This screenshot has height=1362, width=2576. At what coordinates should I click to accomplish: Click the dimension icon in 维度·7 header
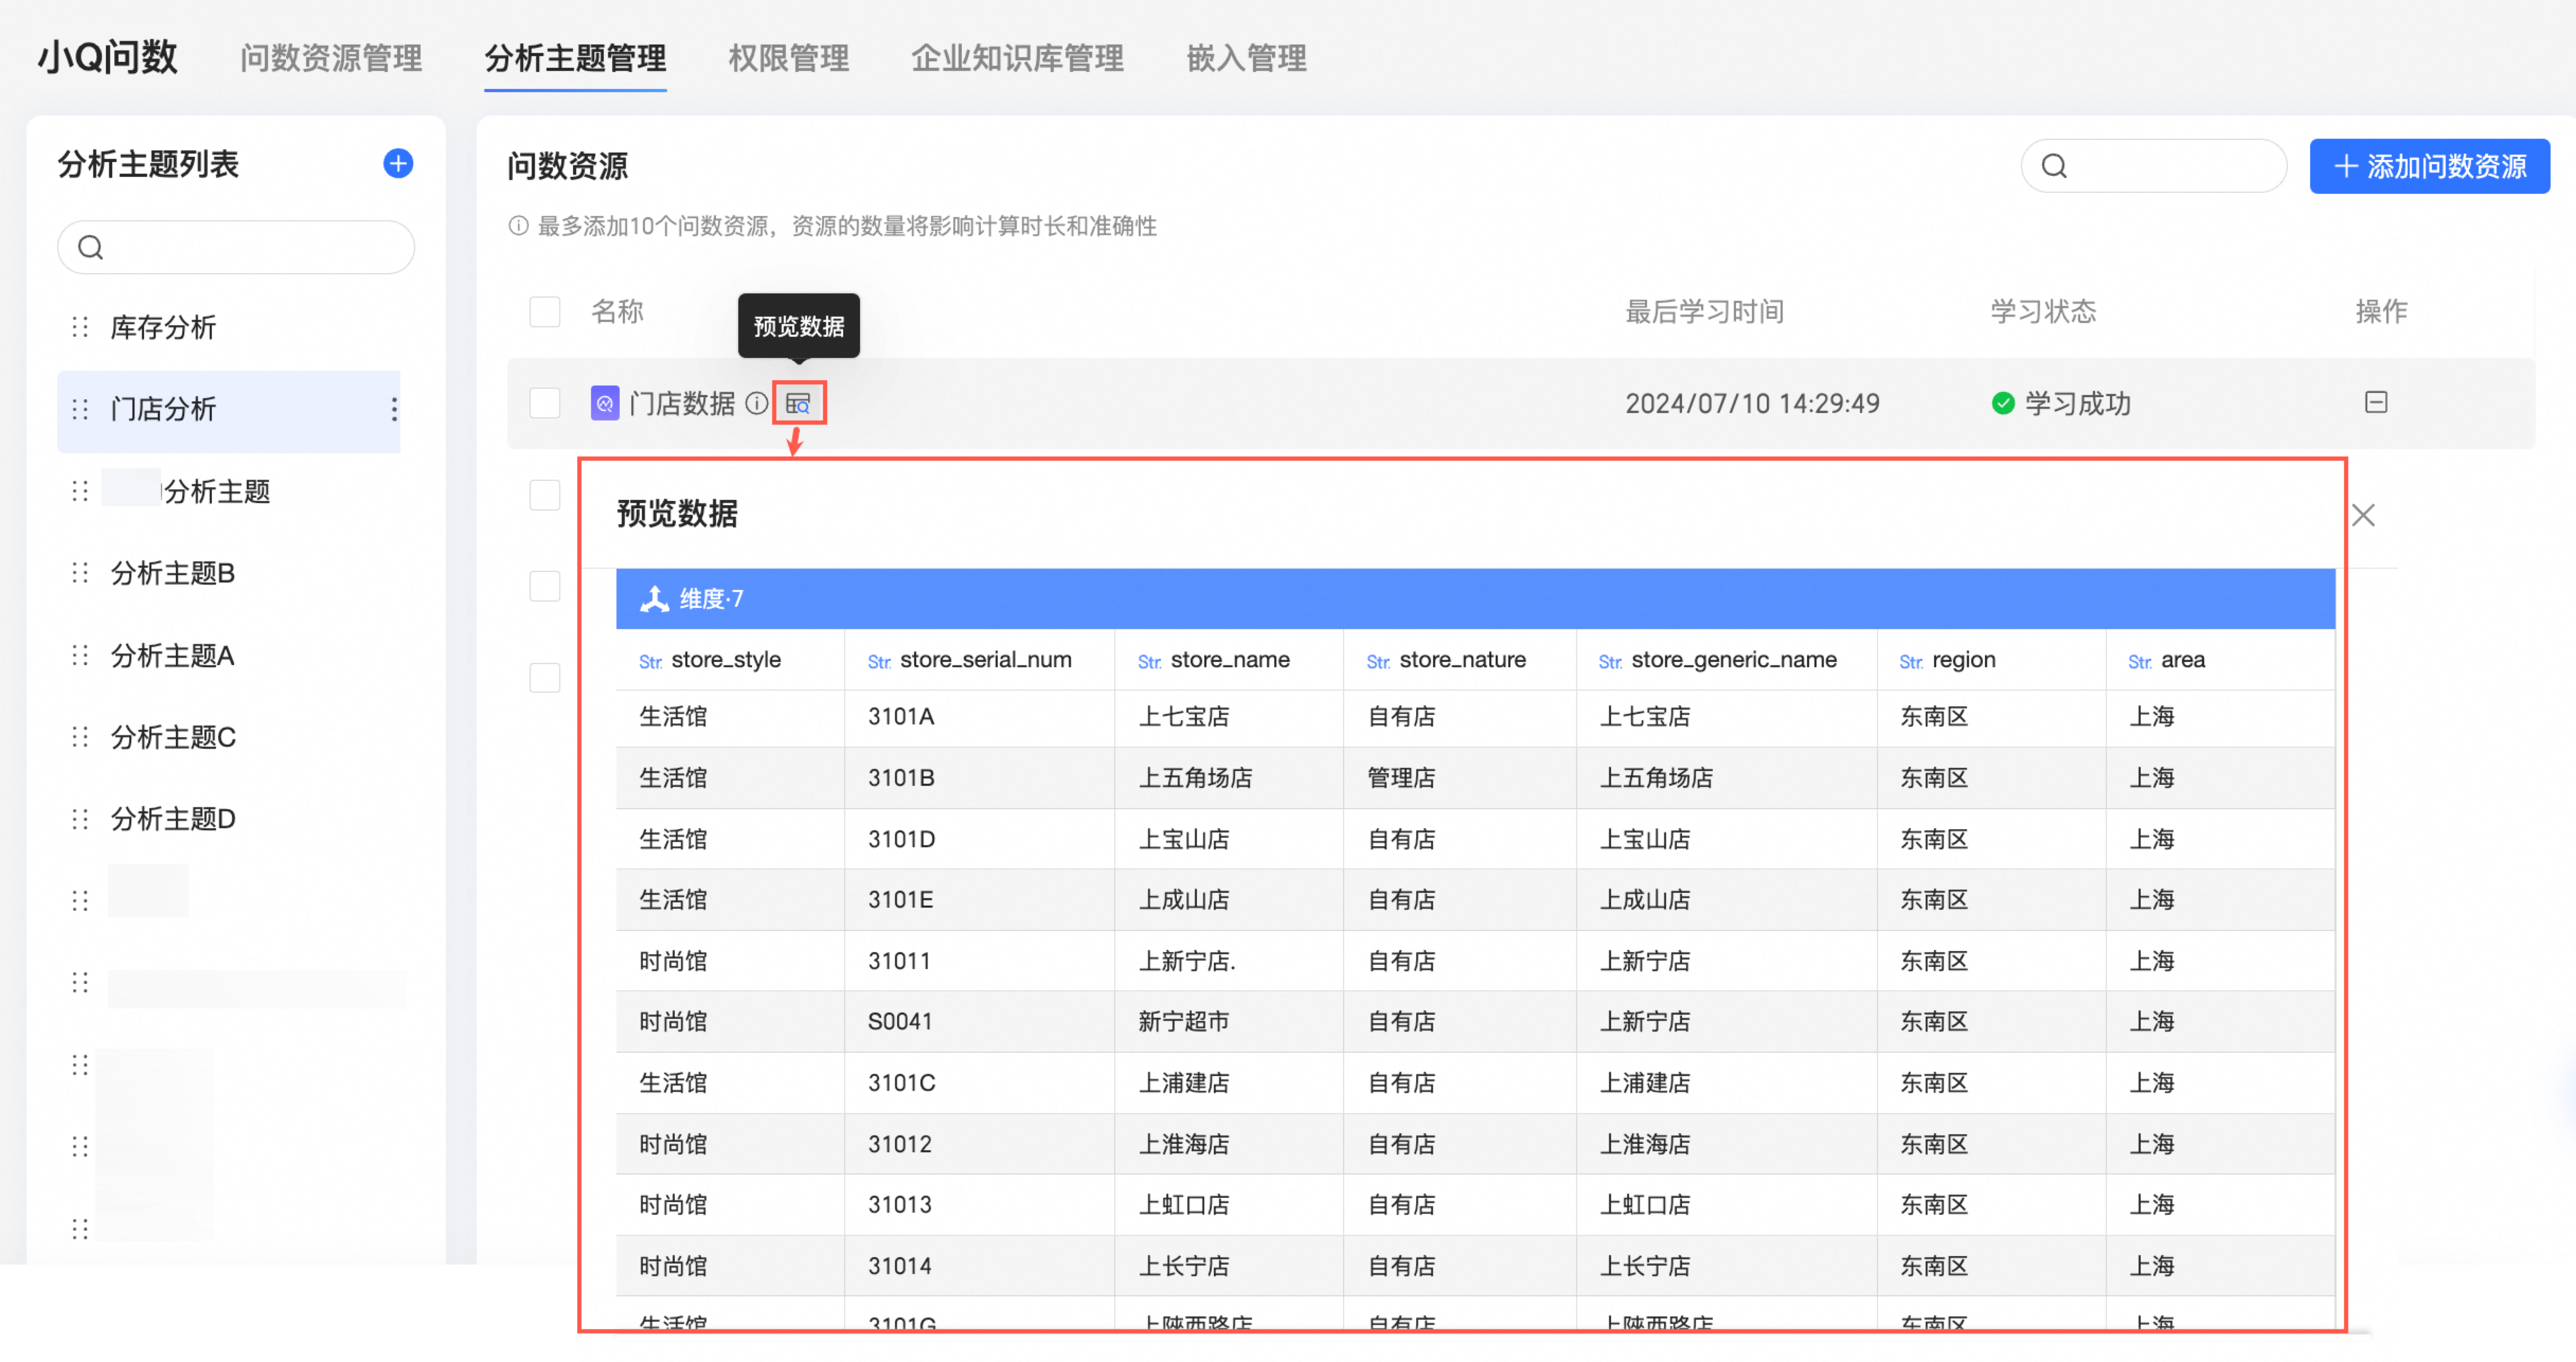point(654,599)
